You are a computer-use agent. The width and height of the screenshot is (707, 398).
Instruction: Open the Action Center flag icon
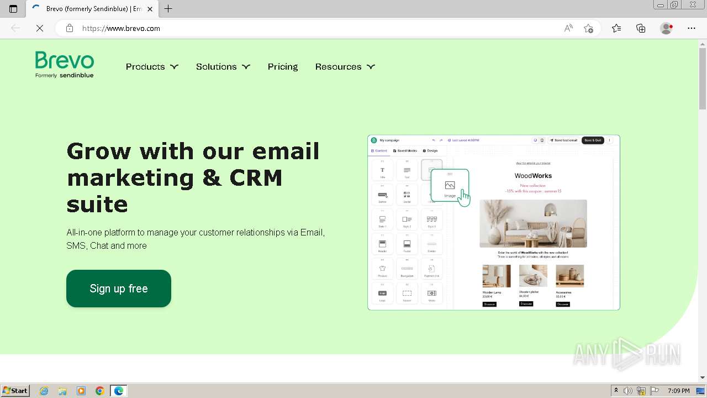pos(655,391)
